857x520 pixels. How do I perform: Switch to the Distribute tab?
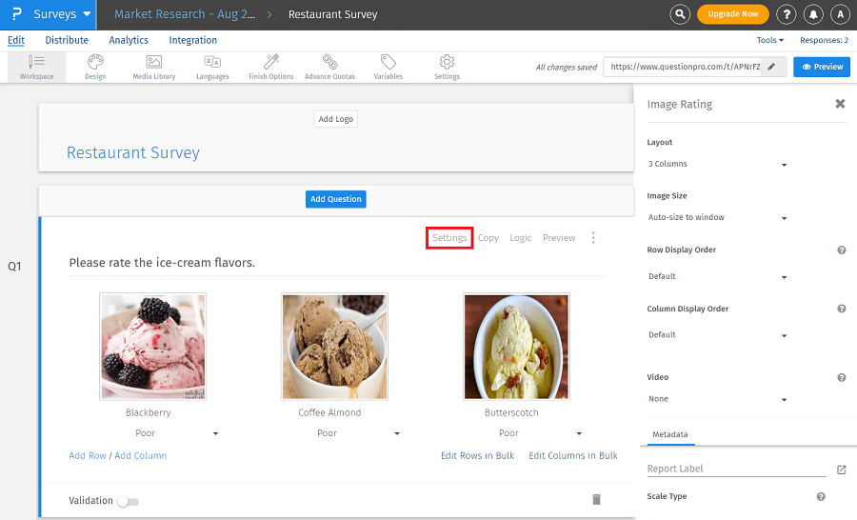point(67,40)
